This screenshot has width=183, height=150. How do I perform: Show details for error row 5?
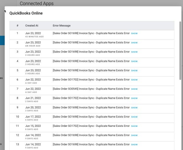[134, 70]
